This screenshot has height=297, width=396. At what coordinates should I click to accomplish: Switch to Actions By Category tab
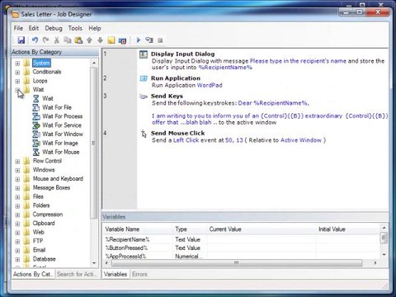(33, 274)
